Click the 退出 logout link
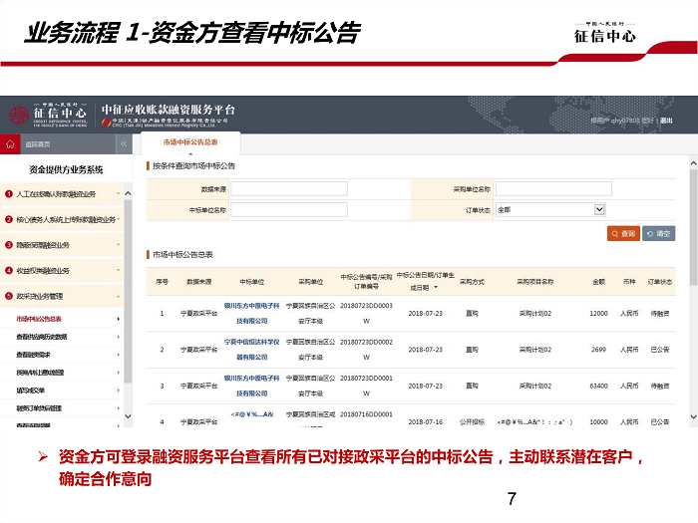Image resolution: width=698 pixels, height=523 pixels. tap(666, 122)
